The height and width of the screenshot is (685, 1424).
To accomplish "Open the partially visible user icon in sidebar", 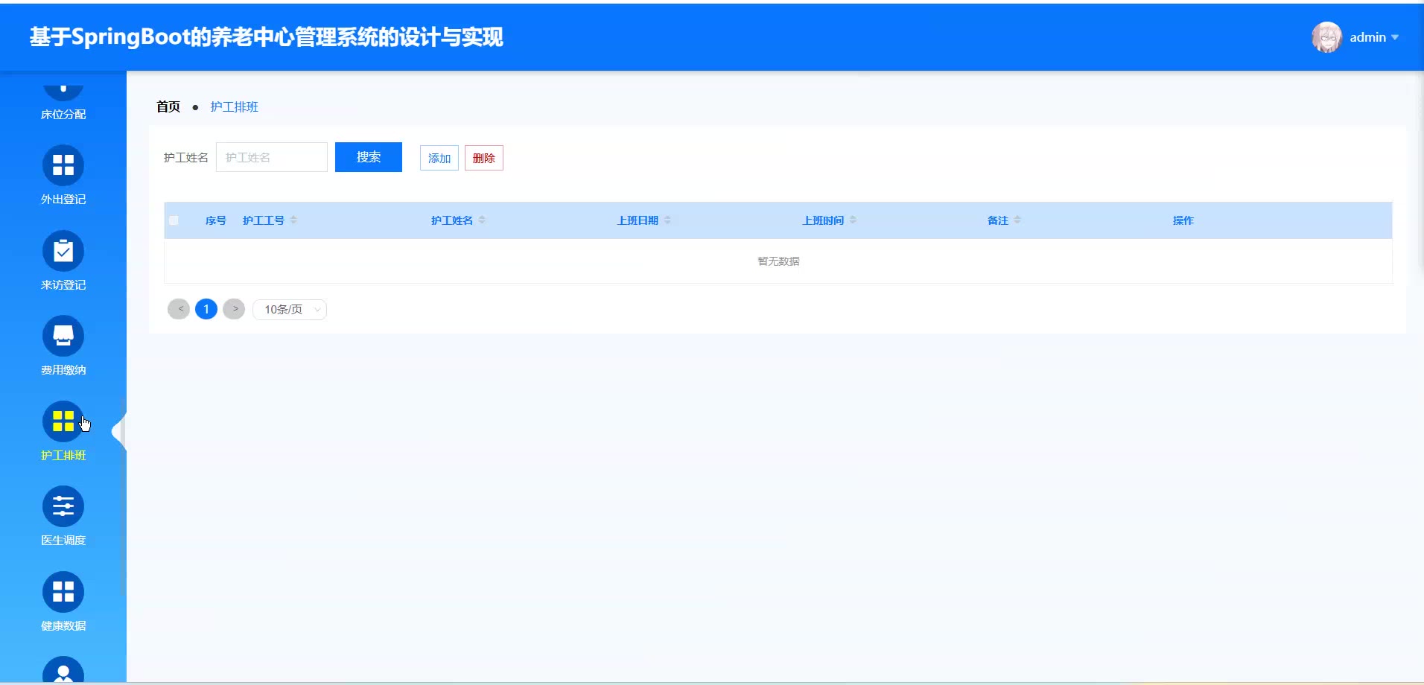I will pyautogui.click(x=63, y=670).
